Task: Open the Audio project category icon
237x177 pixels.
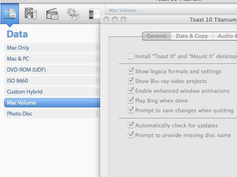Action: 31,14
